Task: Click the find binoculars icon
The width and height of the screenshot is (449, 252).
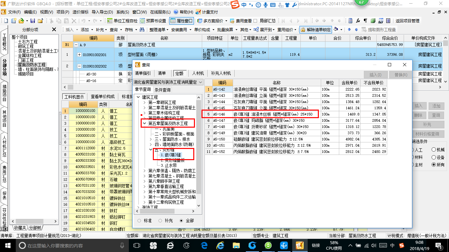Action: [142, 30]
